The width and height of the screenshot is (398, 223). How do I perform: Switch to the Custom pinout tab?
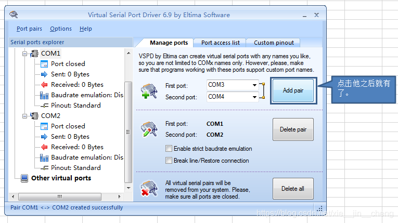pos(274,43)
